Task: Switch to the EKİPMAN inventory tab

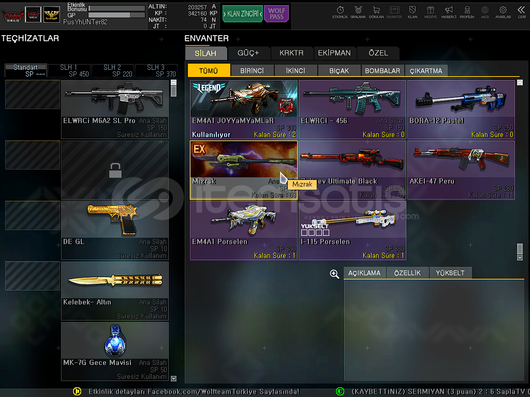Action: [x=334, y=53]
